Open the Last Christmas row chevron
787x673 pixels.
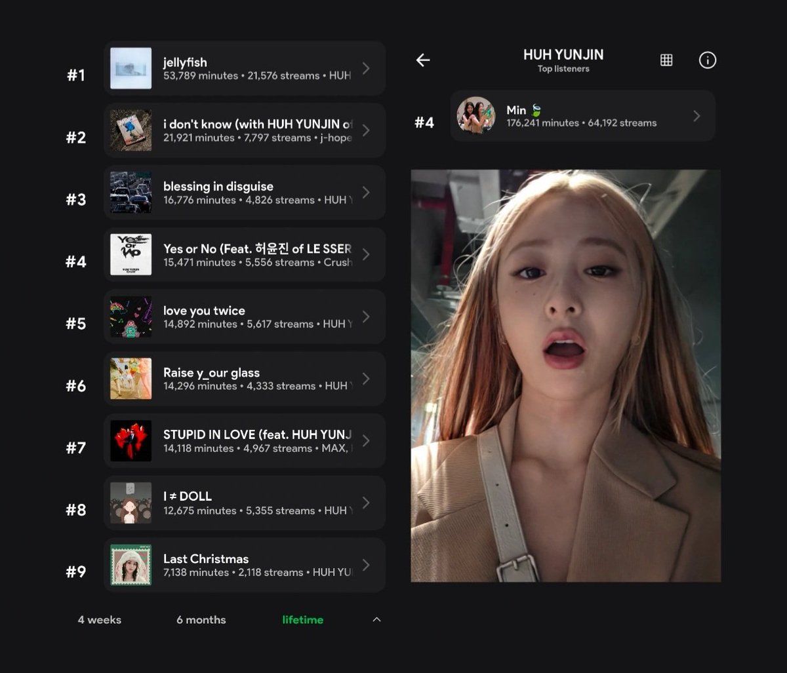click(366, 565)
